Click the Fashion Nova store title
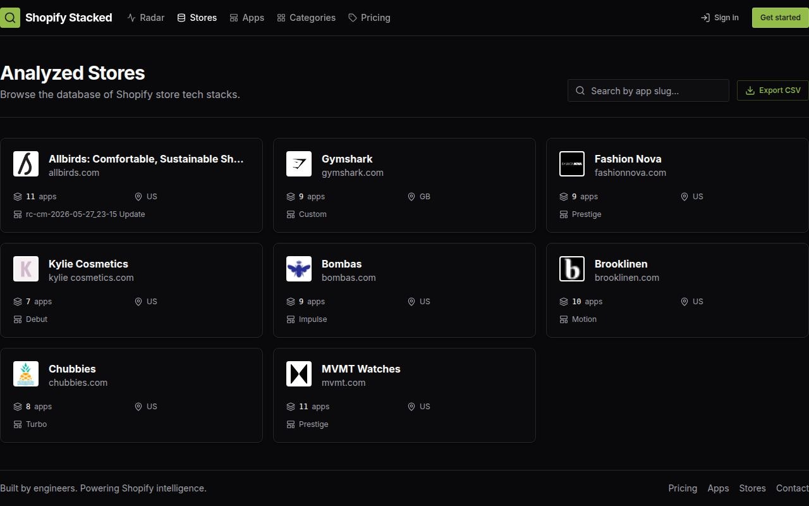809x506 pixels. [628, 159]
